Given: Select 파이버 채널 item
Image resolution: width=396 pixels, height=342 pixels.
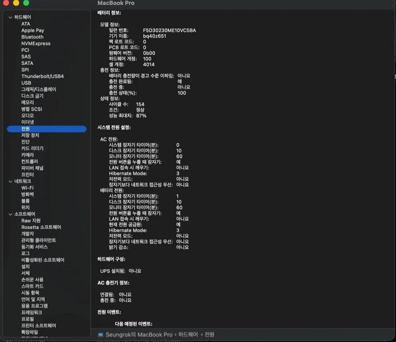Looking at the screenshot, I should tap(32, 168).
